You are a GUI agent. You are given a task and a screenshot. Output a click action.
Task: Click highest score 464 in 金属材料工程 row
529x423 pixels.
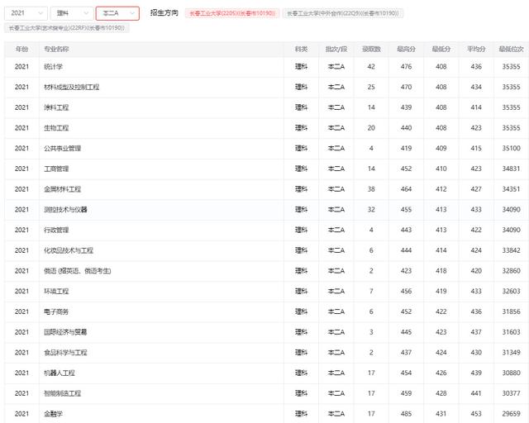click(406, 189)
